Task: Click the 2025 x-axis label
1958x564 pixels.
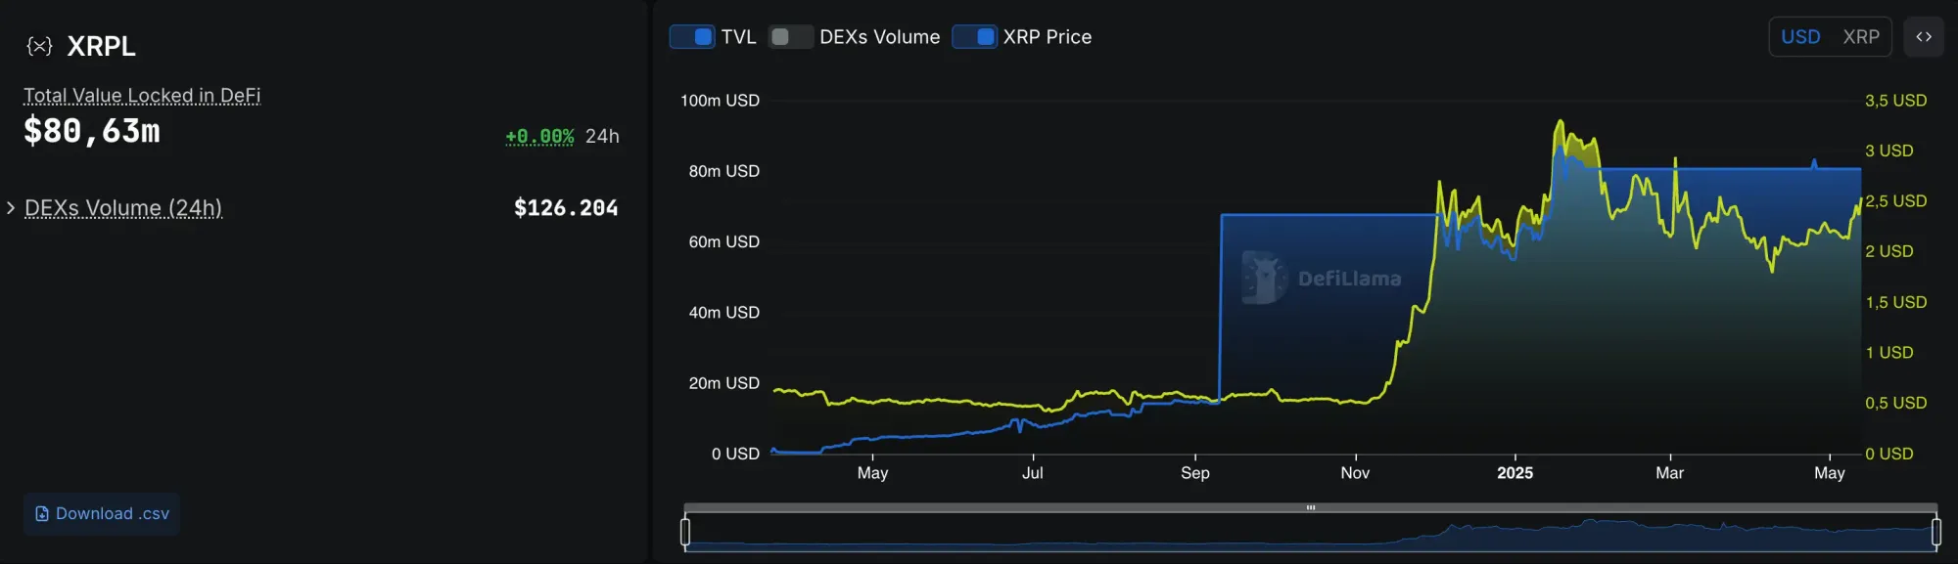Action: pos(1515,473)
